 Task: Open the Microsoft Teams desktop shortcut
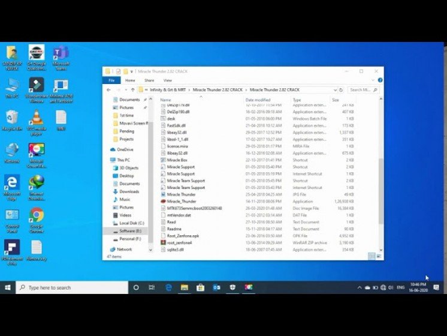pos(61,58)
